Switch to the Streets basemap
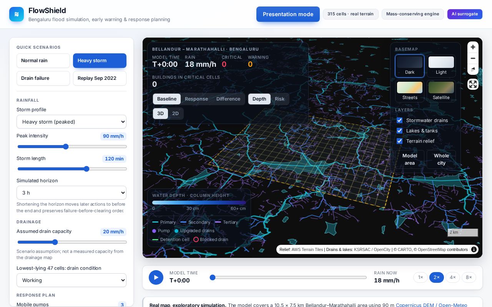 (410, 91)
